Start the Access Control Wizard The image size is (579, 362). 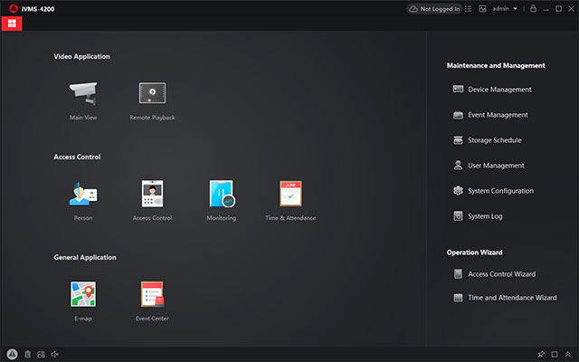pyautogui.click(x=500, y=274)
